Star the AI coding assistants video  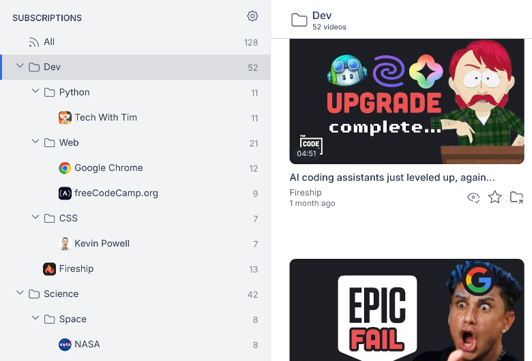(x=494, y=198)
